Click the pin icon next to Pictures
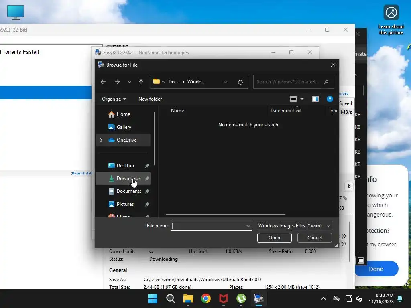The height and width of the screenshot is (308, 411). tap(147, 204)
